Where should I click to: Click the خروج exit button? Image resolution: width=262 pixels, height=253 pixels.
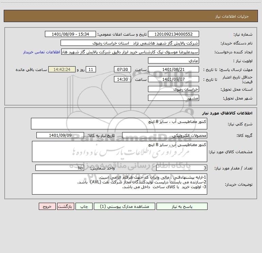pyautogui.click(x=47, y=206)
